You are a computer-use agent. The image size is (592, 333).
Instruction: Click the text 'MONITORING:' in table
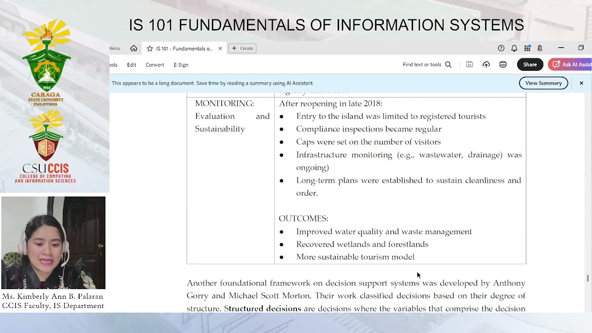pos(224,104)
